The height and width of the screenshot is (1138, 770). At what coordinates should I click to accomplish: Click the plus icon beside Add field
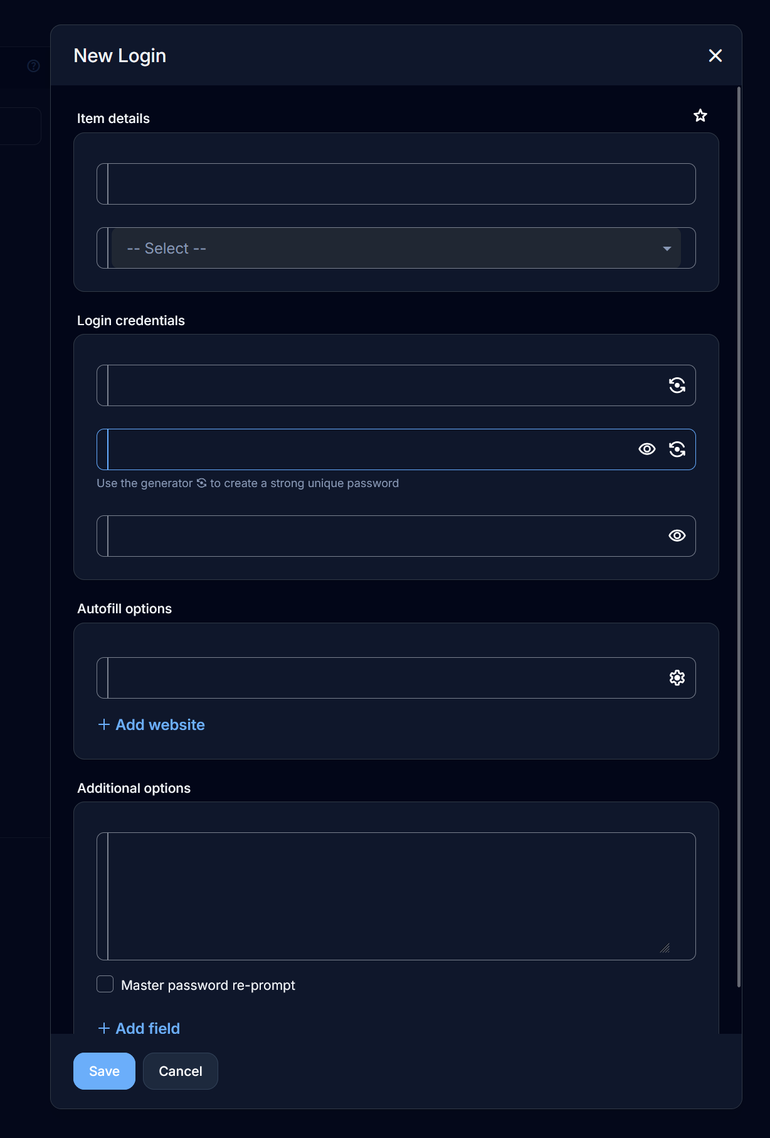[x=104, y=1029]
